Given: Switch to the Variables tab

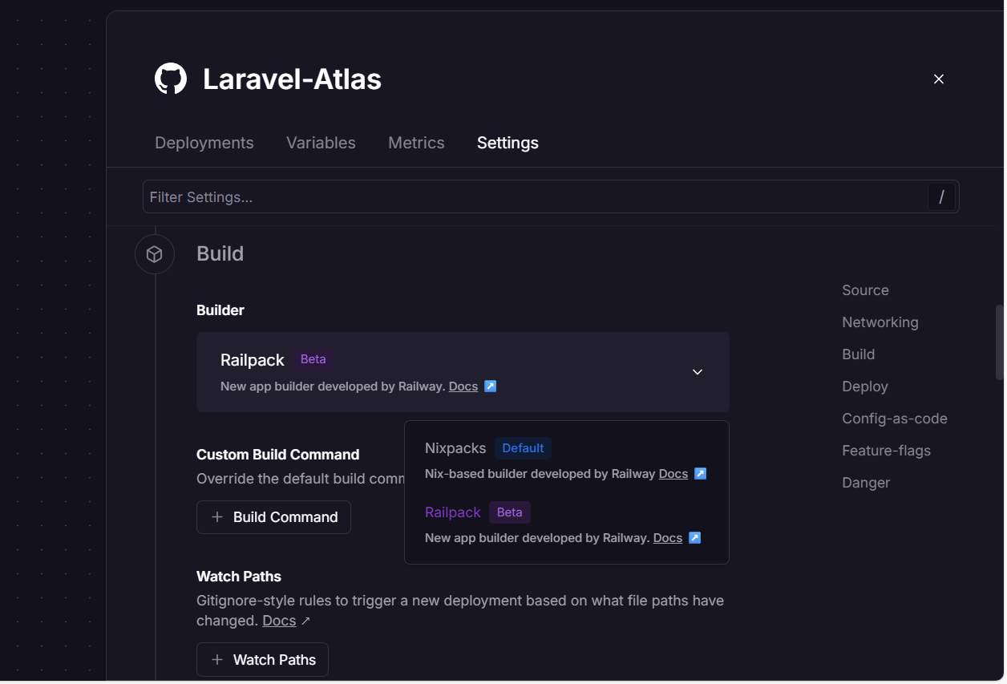Looking at the screenshot, I should [x=321, y=143].
